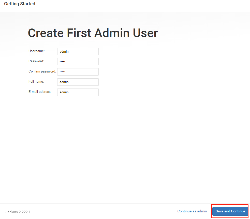The height and width of the screenshot is (219, 250).
Task: Follow the Continue as admin link
Action: click(192, 211)
